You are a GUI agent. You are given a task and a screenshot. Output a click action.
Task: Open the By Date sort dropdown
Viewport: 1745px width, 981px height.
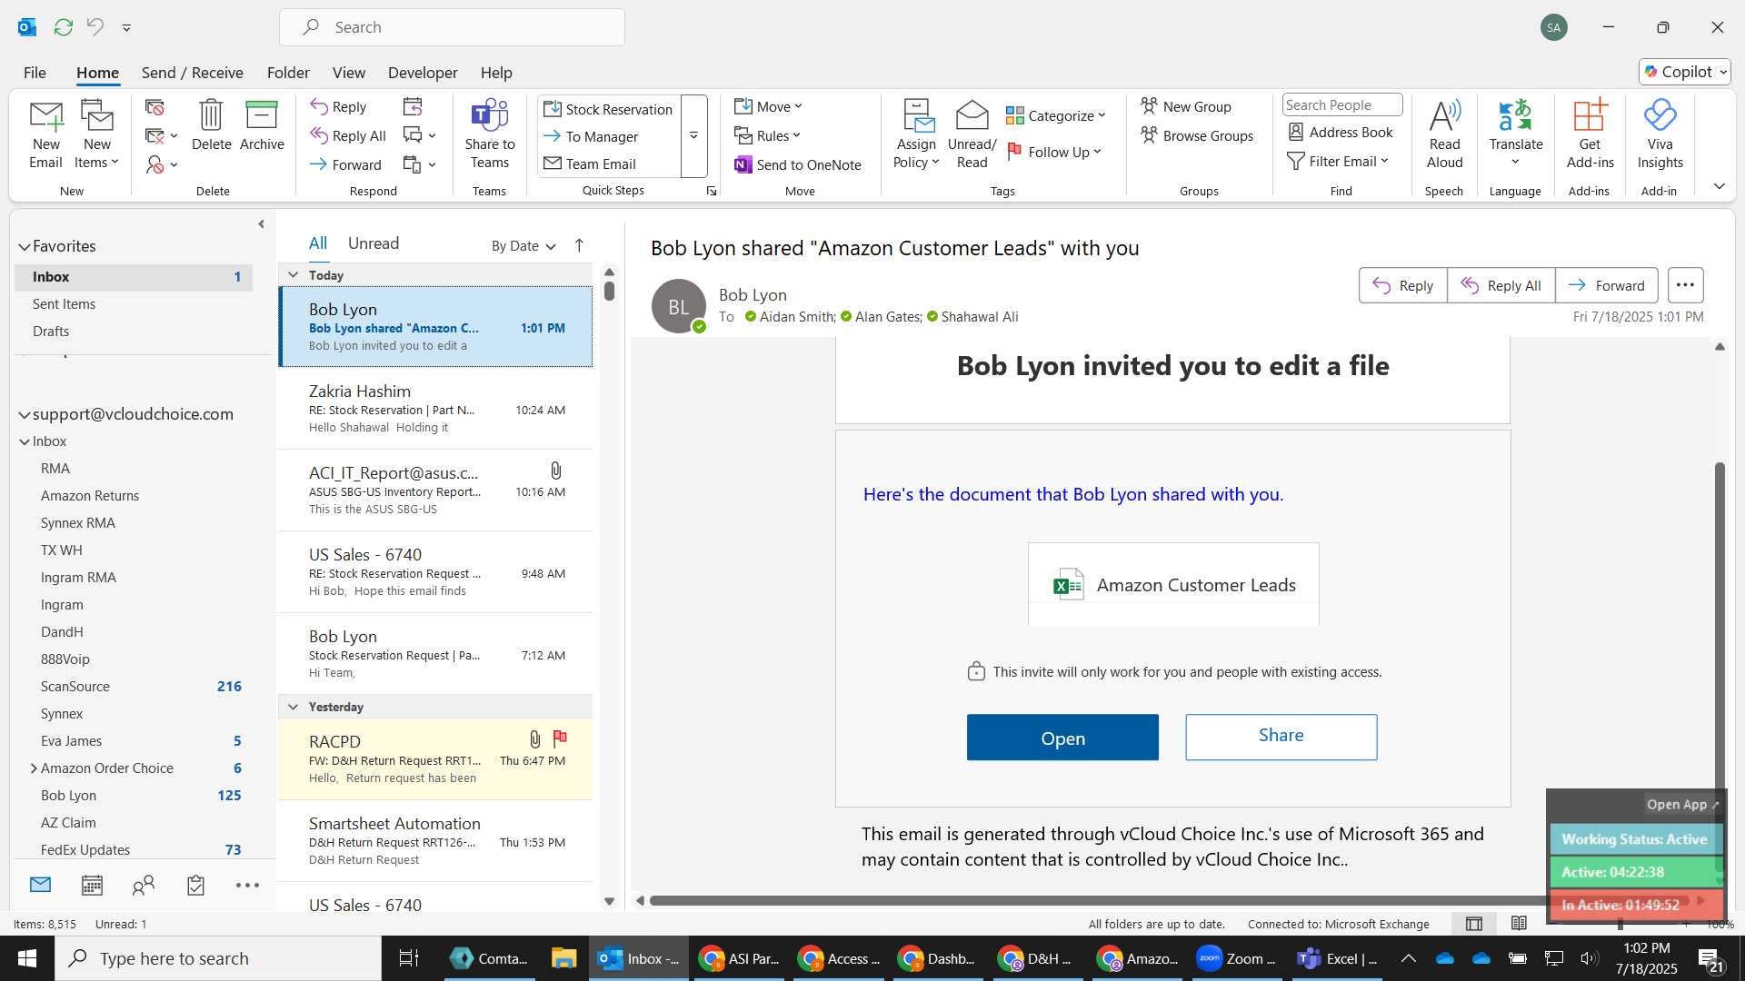523,245
